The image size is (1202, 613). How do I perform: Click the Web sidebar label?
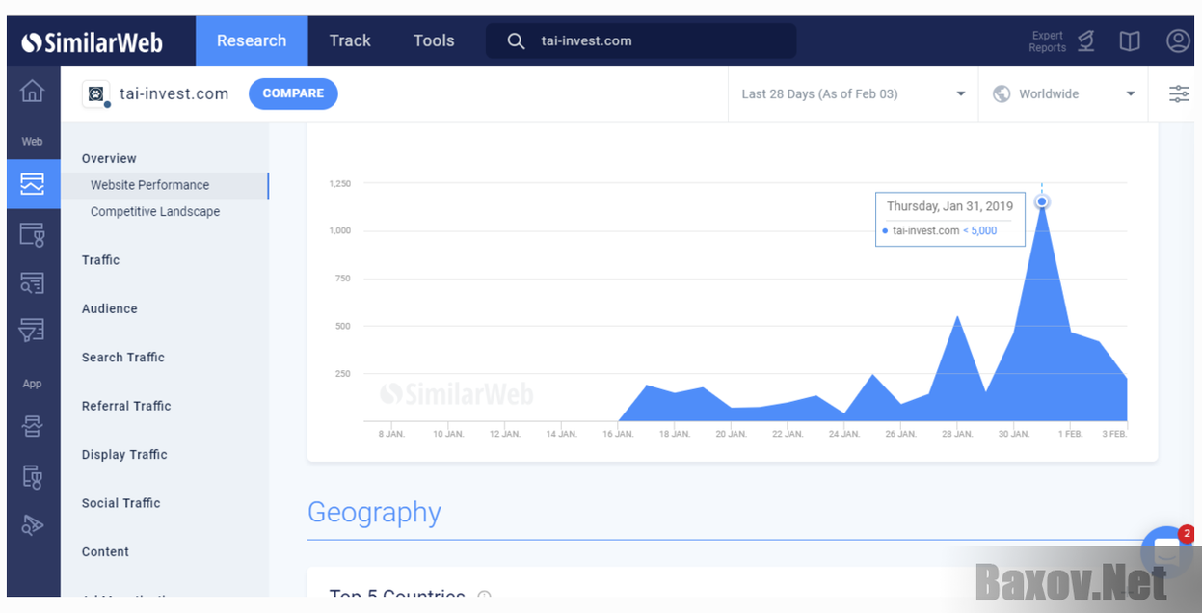(x=33, y=141)
